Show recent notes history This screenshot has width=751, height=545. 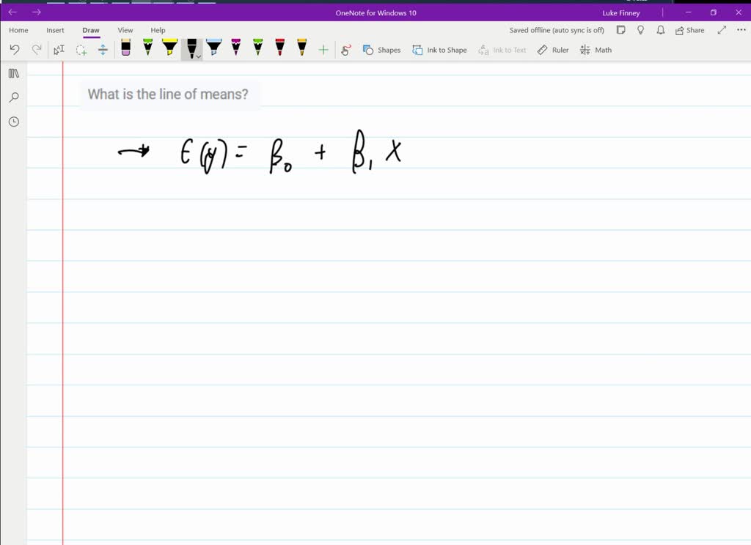pos(14,122)
